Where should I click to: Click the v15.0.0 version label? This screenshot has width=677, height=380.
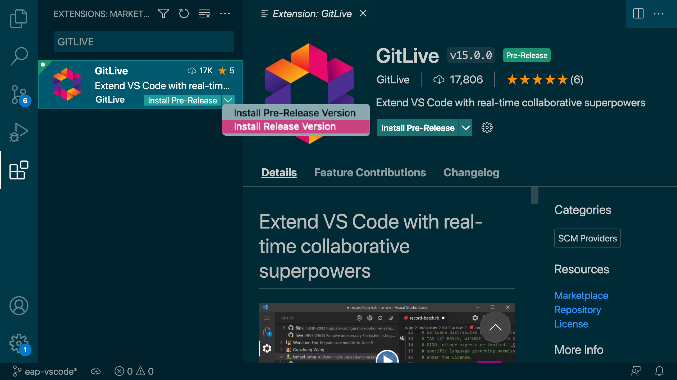coord(471,55)
